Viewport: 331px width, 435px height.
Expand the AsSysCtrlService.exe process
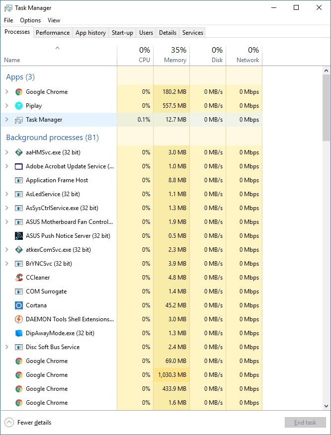pyautogui.click(x=7, y=208)
